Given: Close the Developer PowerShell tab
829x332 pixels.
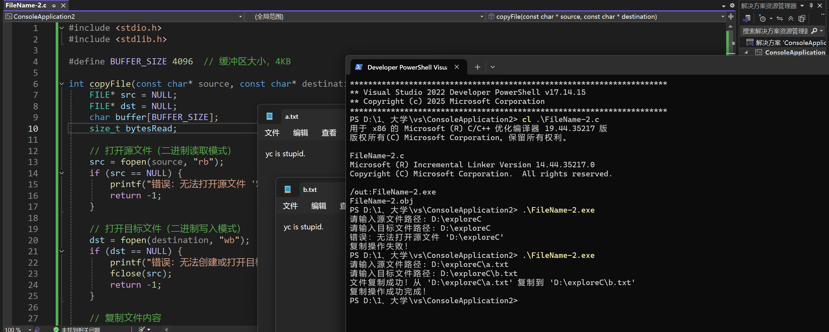Looking at the screenshot, I should pos(457,67).
